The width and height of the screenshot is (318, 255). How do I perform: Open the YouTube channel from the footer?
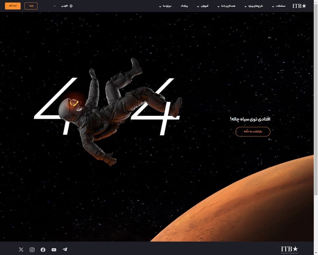tap(54, 250)
